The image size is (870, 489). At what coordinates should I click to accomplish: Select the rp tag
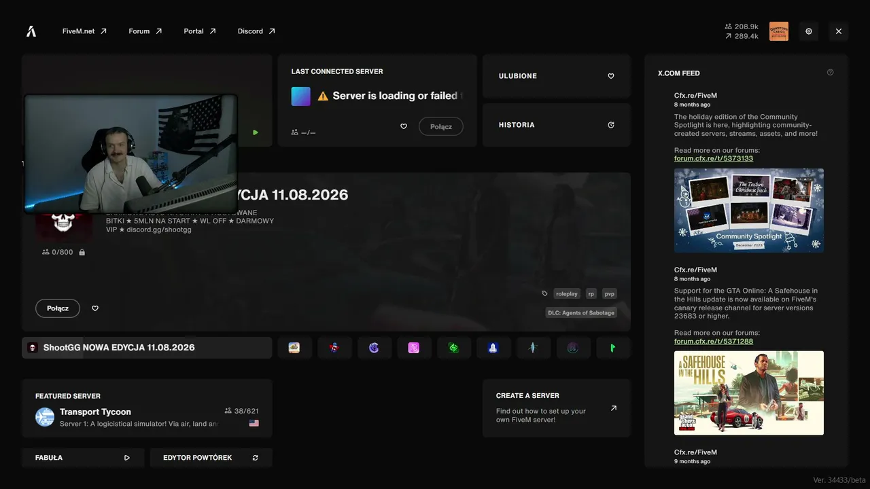(x=592, y=293)
